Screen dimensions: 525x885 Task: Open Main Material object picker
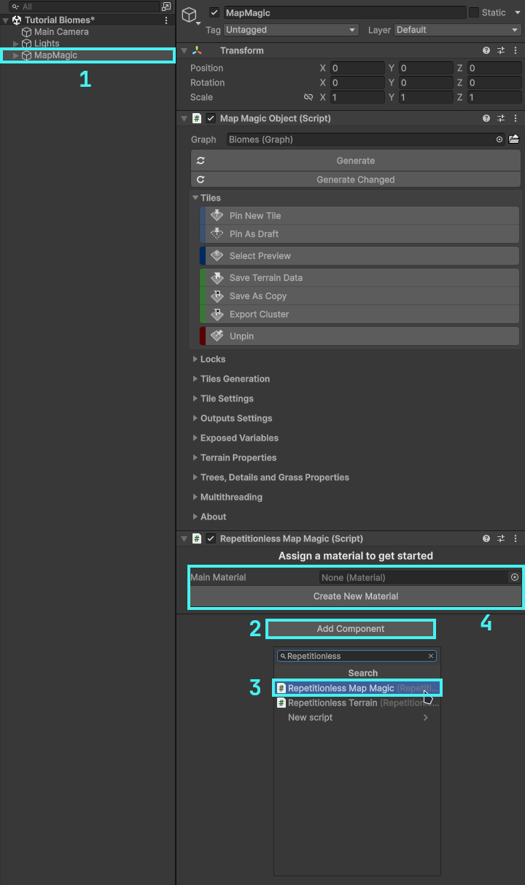tap(515, 577)
